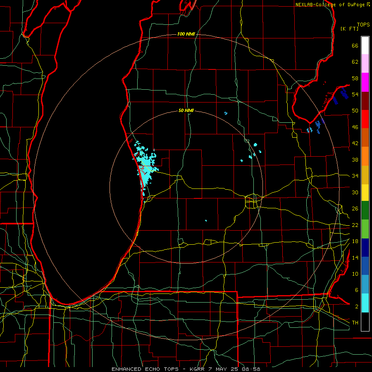
Task: Click the "38" legend value
Action: click(355, 160)
